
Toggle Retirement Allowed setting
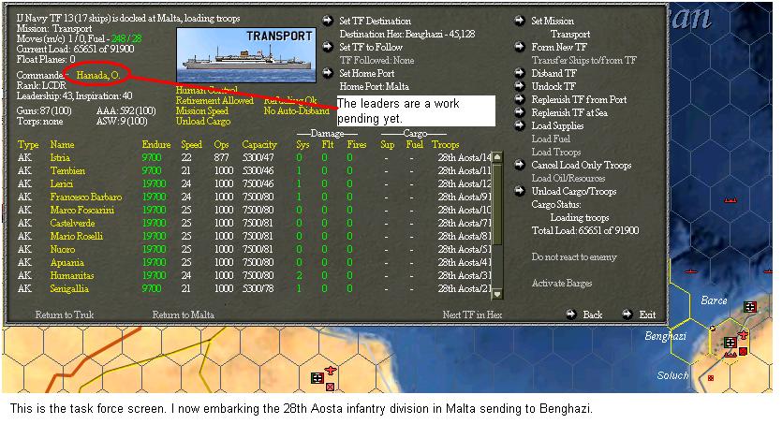pos(214,101)
